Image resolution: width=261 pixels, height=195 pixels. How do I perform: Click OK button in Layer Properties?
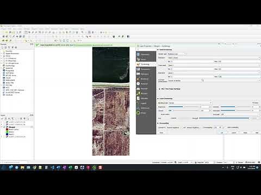pyautogui.click(x=222, y=133)
